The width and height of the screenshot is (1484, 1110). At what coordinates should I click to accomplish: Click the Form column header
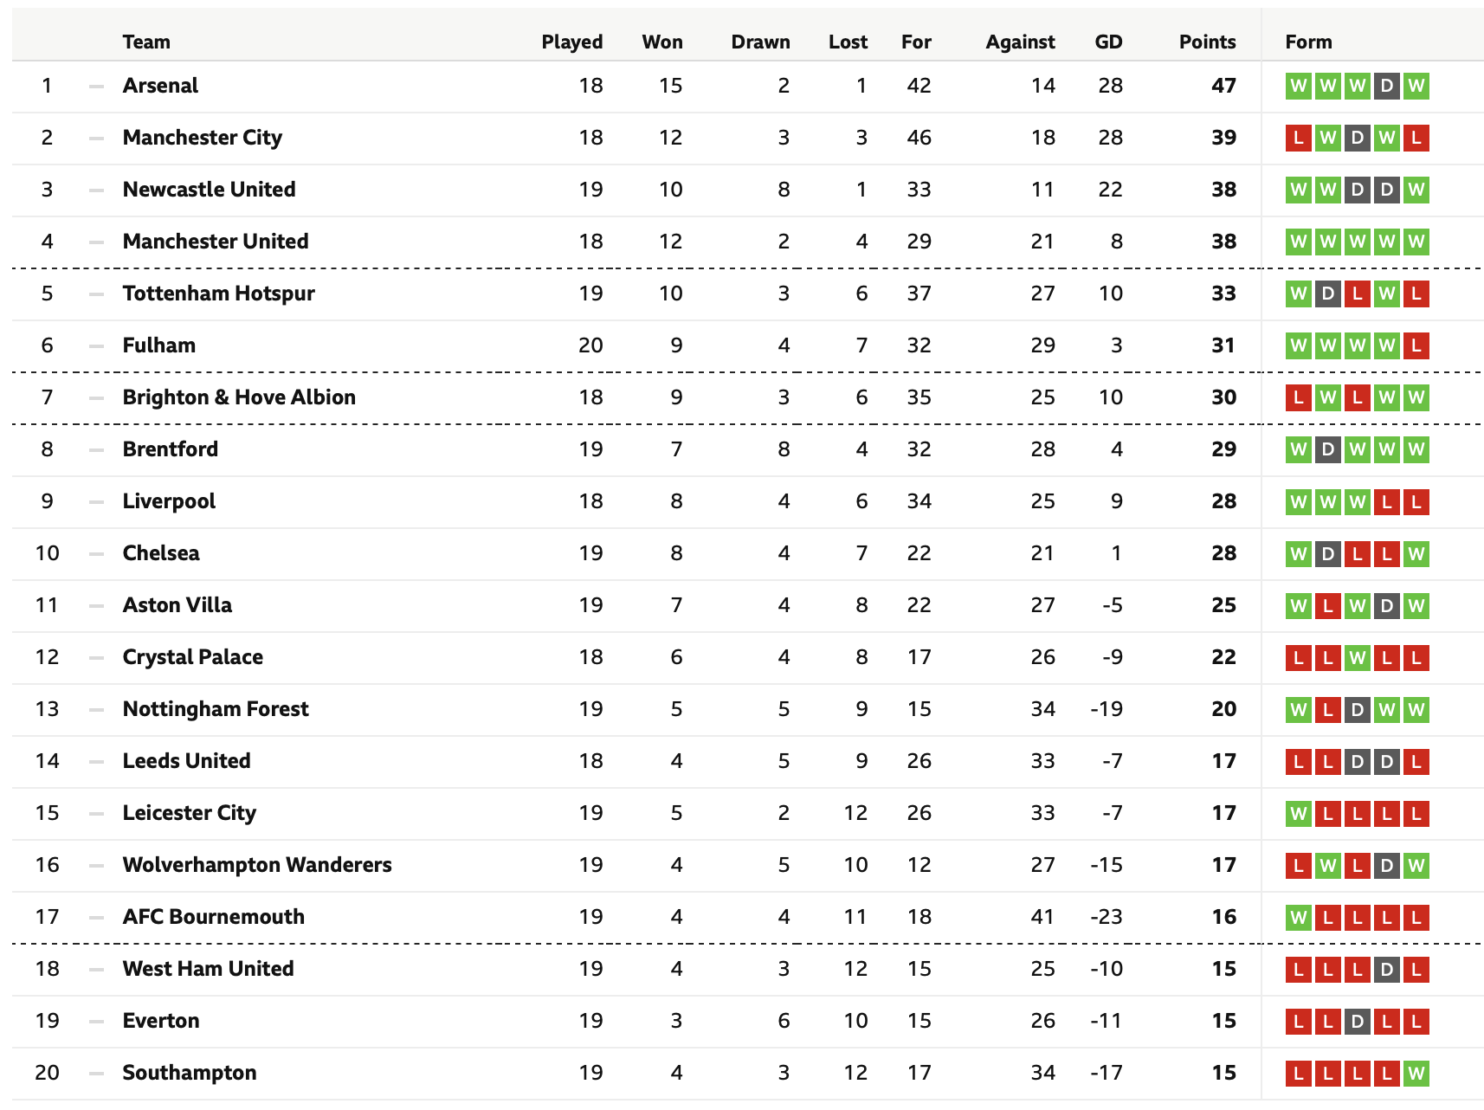(x=1308, y=42)
